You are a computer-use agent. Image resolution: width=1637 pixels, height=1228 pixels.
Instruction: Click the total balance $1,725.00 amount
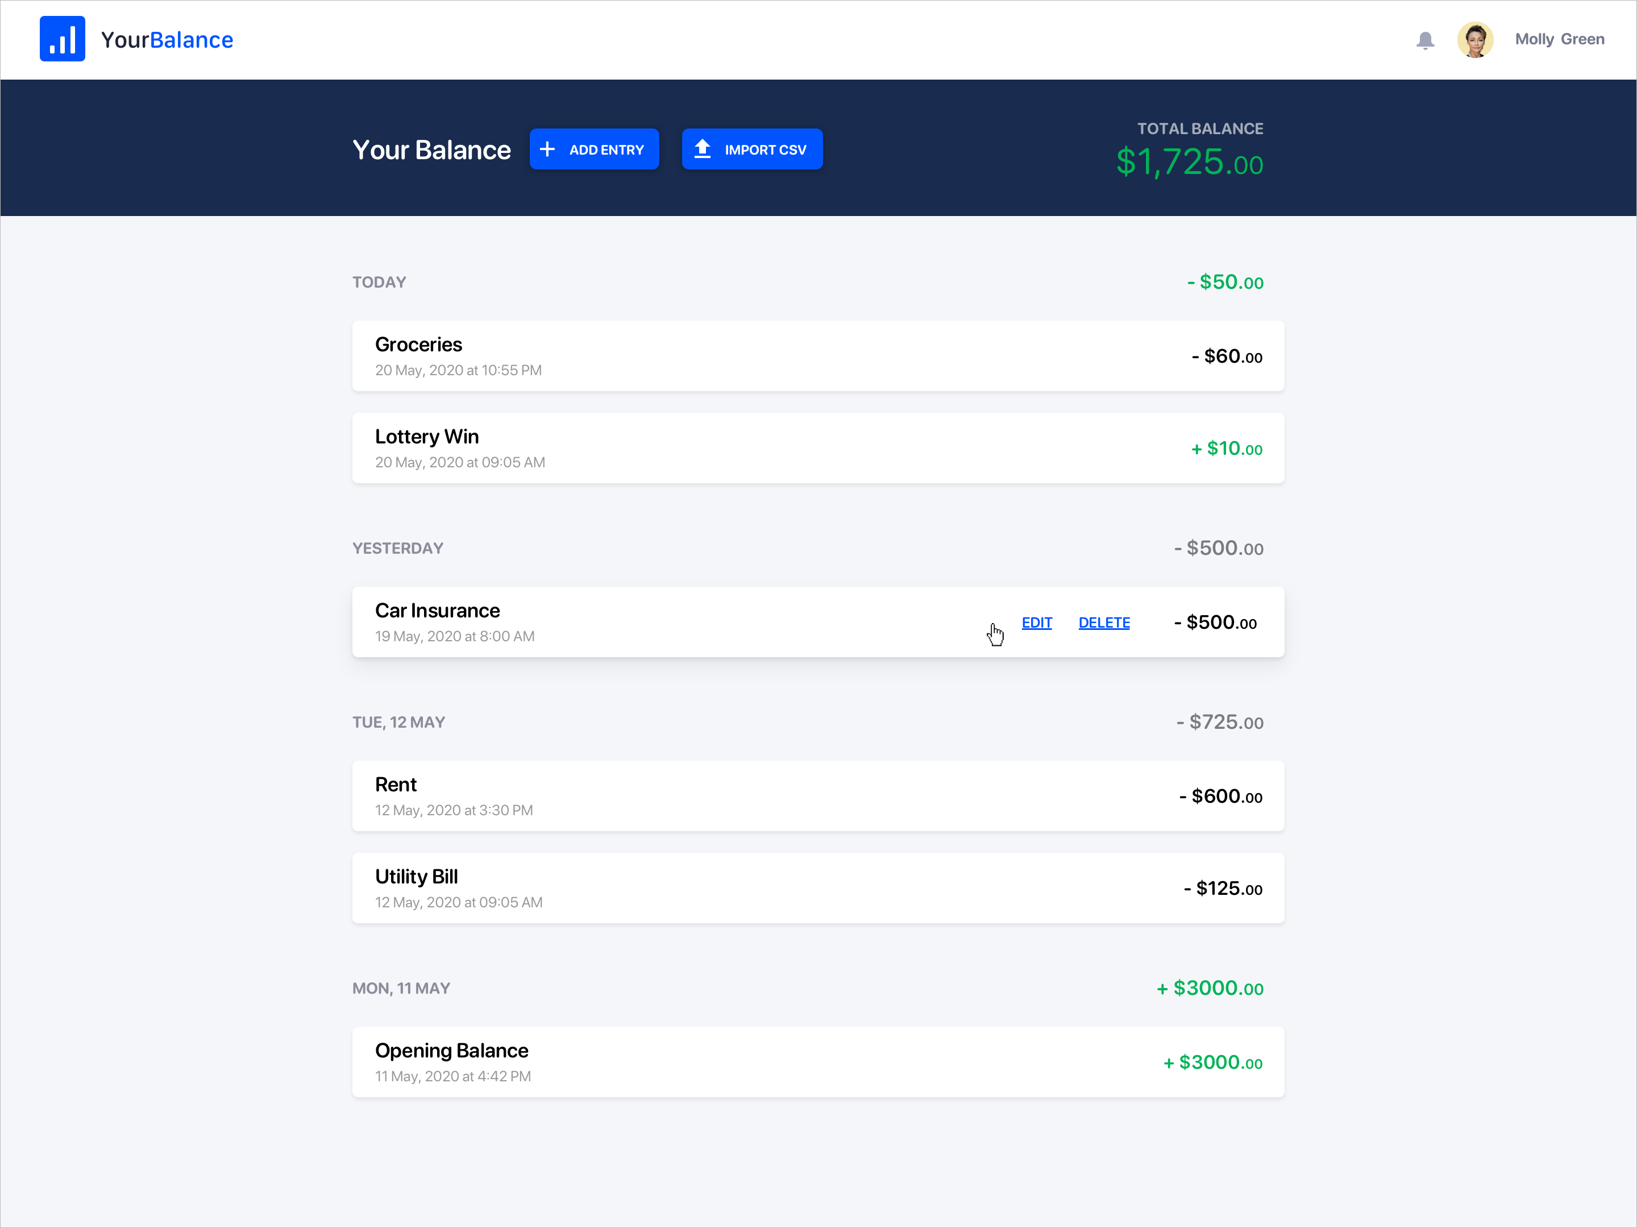pyautogui.click(x=1189, y=162)
